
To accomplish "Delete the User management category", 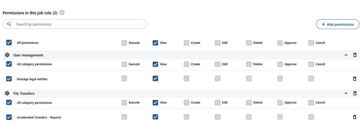I will click(x=355, y=55).
